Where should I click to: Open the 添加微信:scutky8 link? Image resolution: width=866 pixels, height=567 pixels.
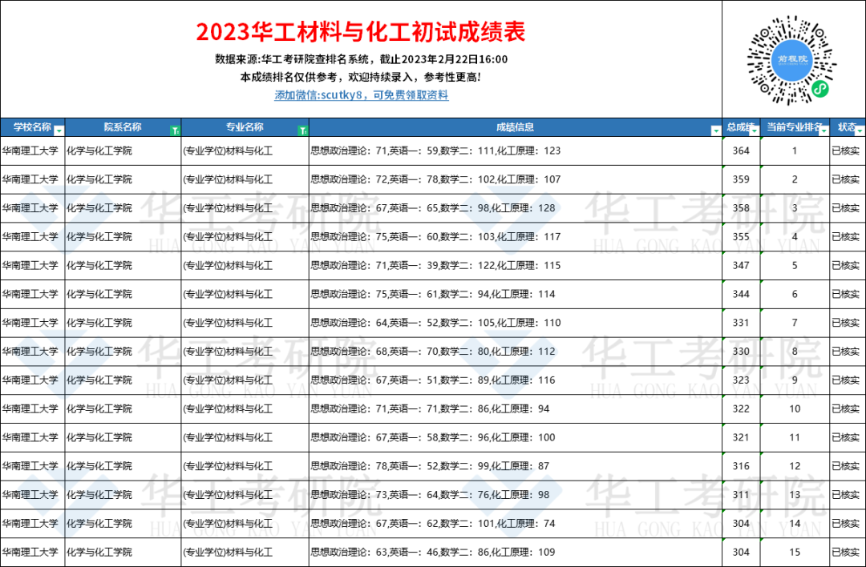coord(361,94)
